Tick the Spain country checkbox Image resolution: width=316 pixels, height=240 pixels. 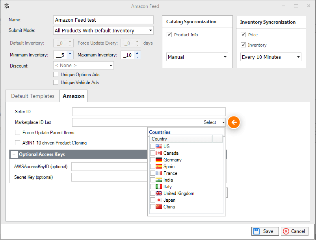[152, 166]
